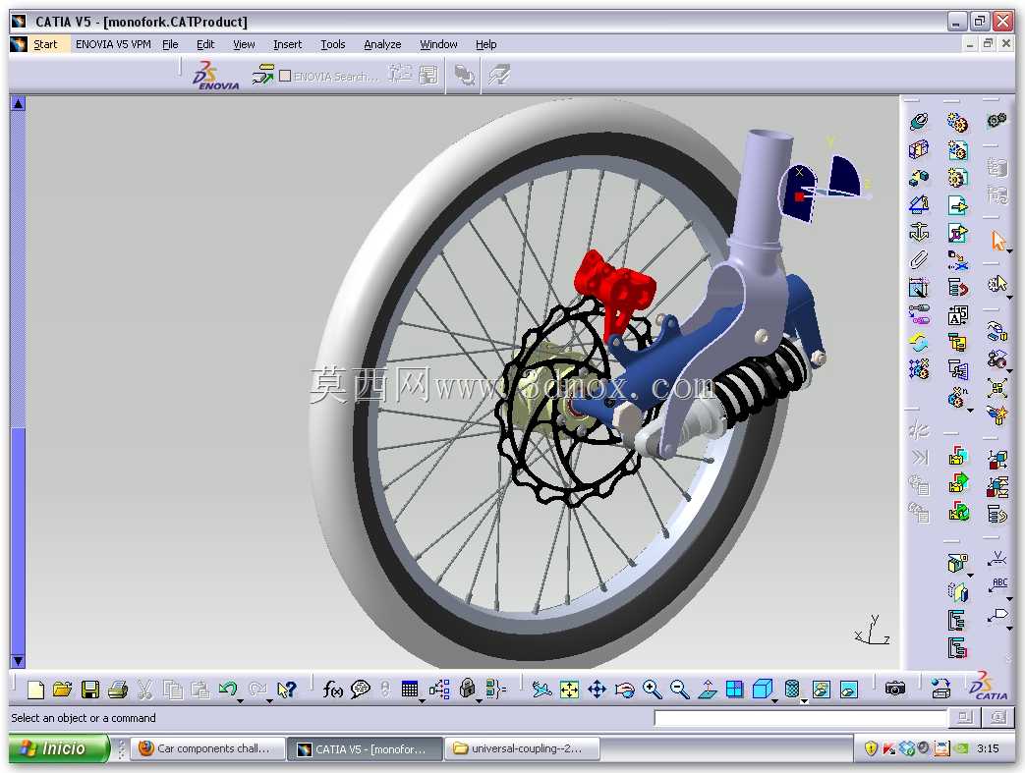Click the anchor Fix Component icon
1025x773 pixels.
click(919, 233)
